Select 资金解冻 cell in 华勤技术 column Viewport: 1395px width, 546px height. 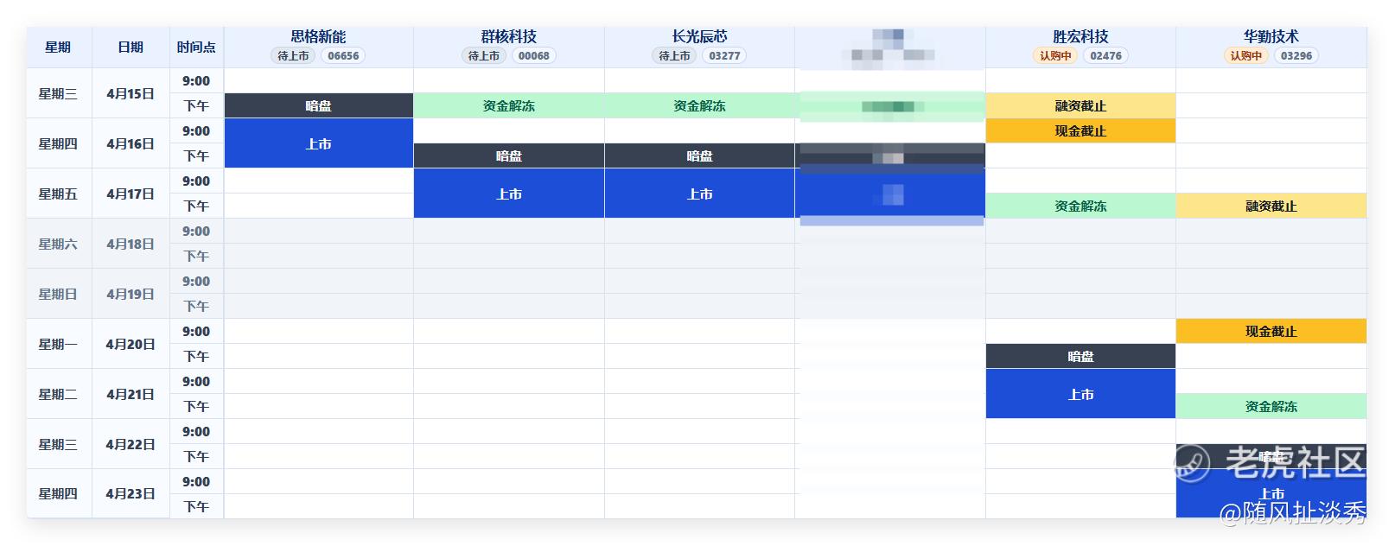[x=1271, y=406]
